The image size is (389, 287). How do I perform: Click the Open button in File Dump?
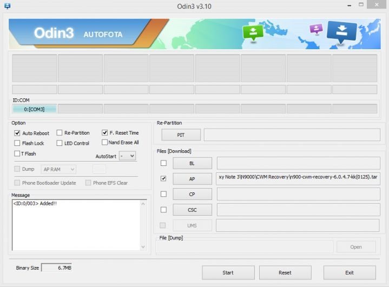tap(356, 247)
